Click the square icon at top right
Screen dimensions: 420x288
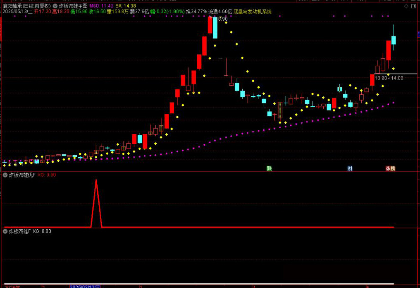pos(413,7)
